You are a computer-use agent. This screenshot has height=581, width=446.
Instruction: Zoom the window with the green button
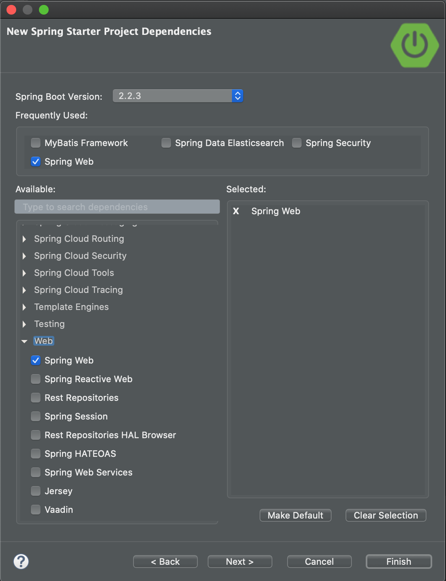pyautogui.click(x=44, y=10)
